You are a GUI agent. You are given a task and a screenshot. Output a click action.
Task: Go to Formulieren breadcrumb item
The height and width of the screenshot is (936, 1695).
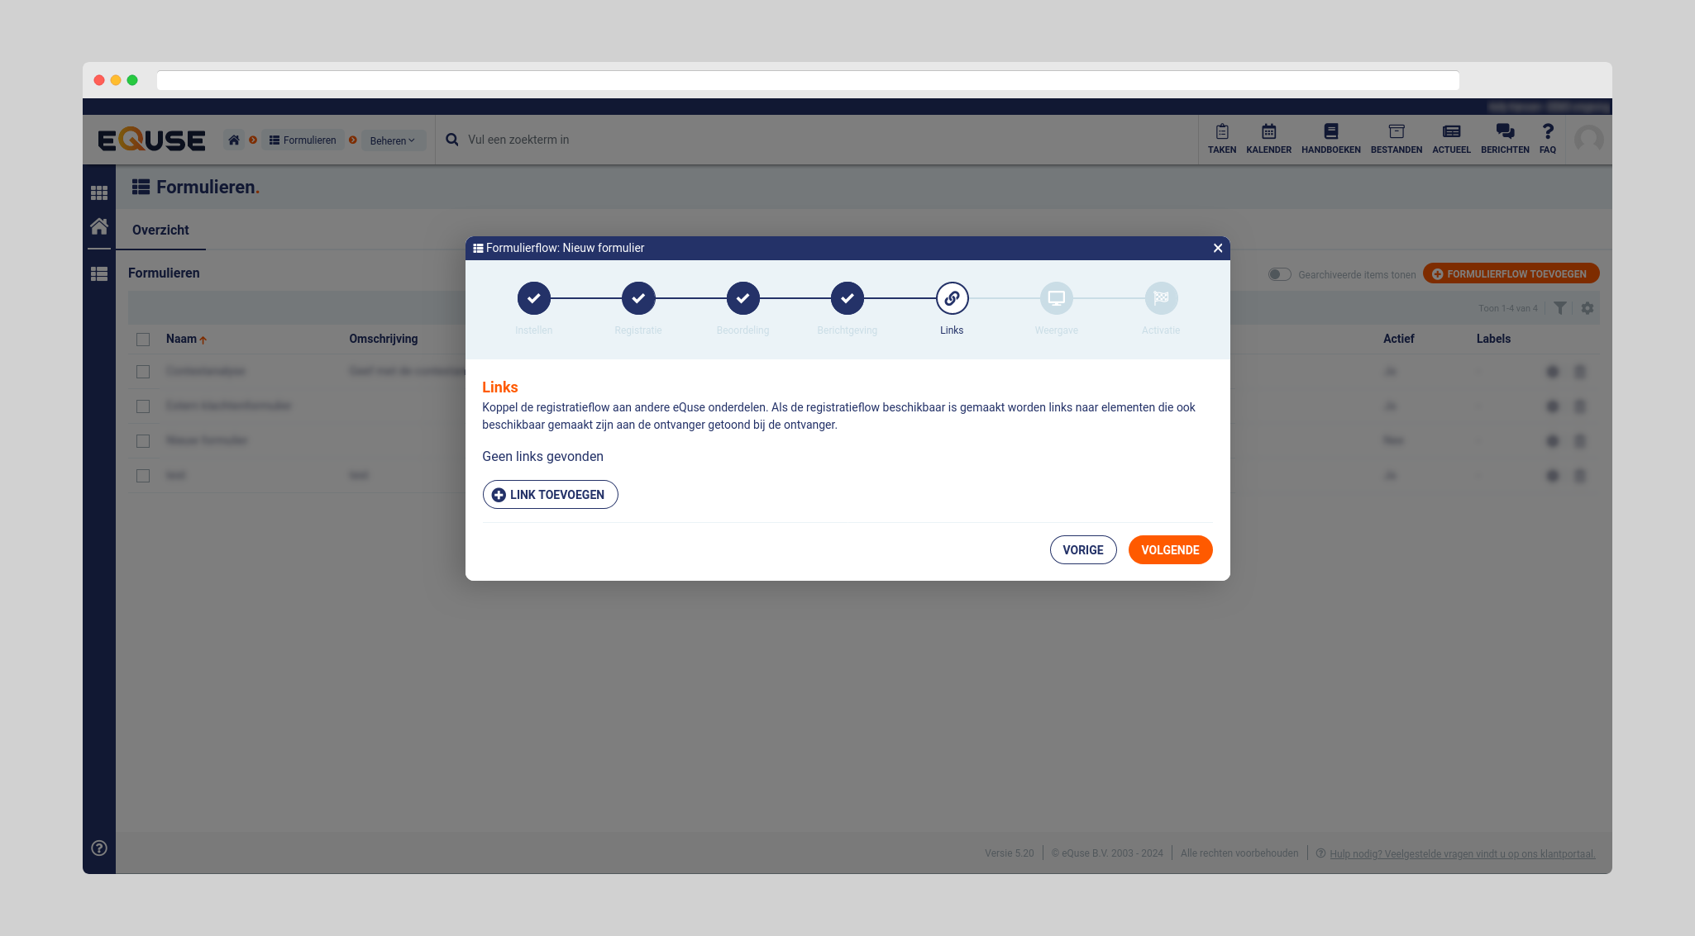click(303, 140)
